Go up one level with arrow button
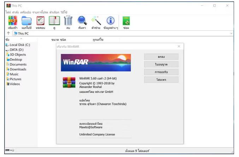The height and width of the screenshot is (157, 239). click(x=8, y=33)
